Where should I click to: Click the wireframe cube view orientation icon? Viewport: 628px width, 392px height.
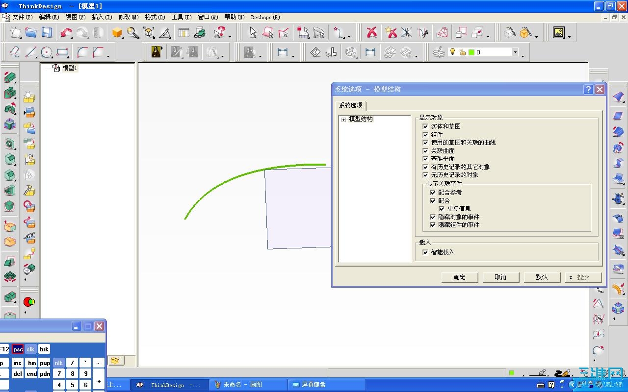point(149,32)
